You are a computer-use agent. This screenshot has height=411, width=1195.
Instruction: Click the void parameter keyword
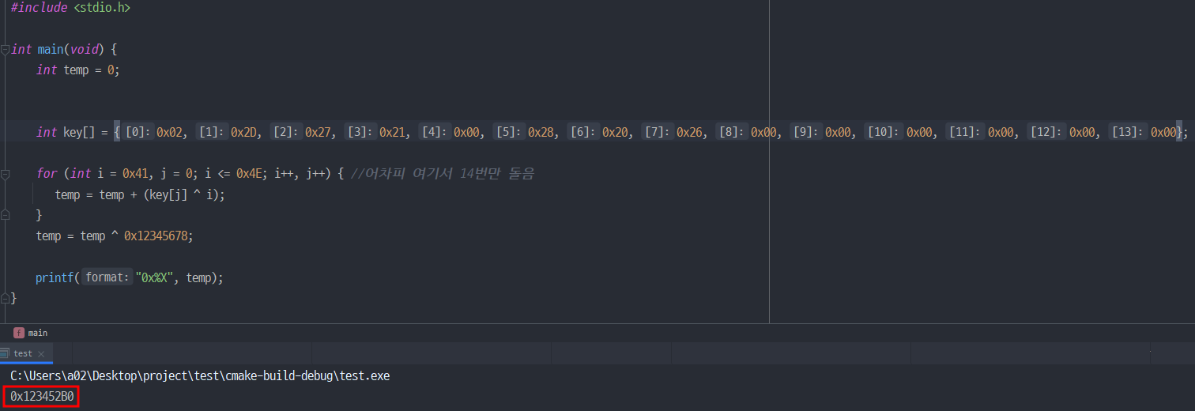click(x=85, y=49)
